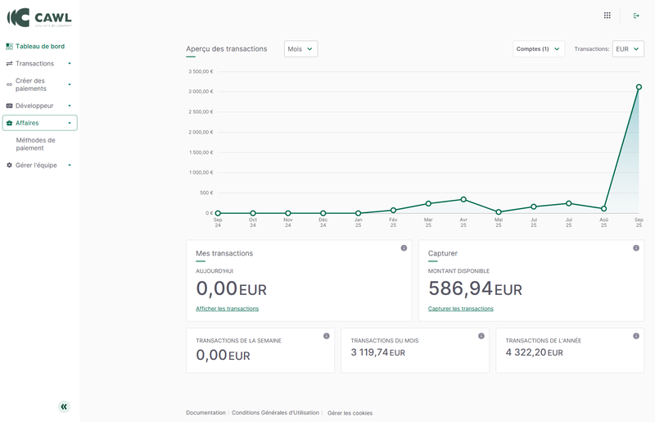Click info icon on Capturer card
Image resolution: width=655 pixels, height=422 pixels.
point(636,248)
